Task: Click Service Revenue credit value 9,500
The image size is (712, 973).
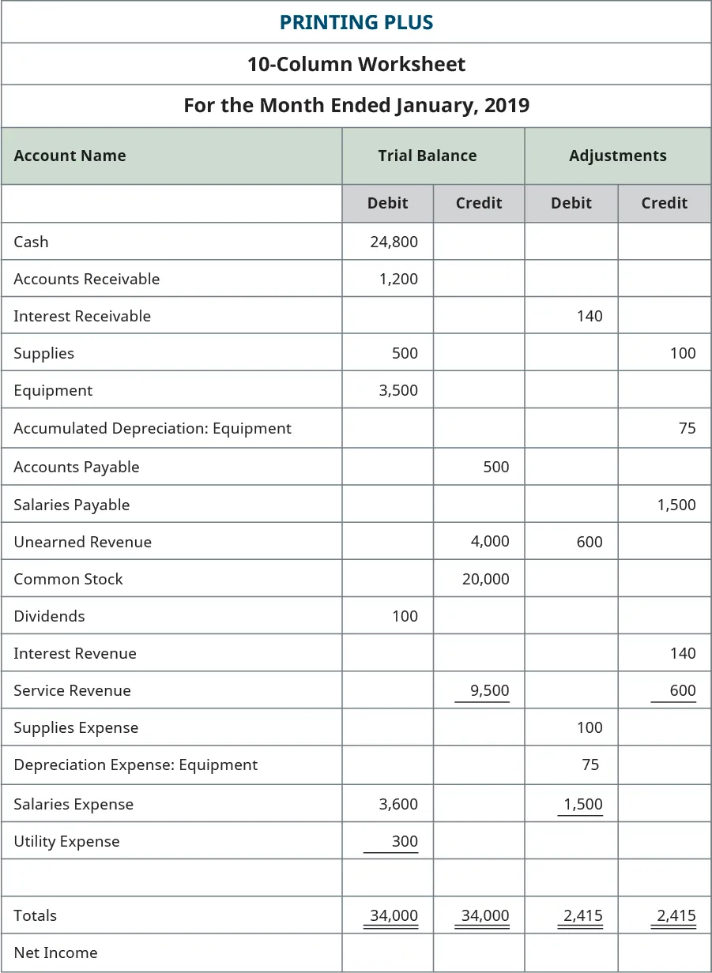Action: [490, 690]
